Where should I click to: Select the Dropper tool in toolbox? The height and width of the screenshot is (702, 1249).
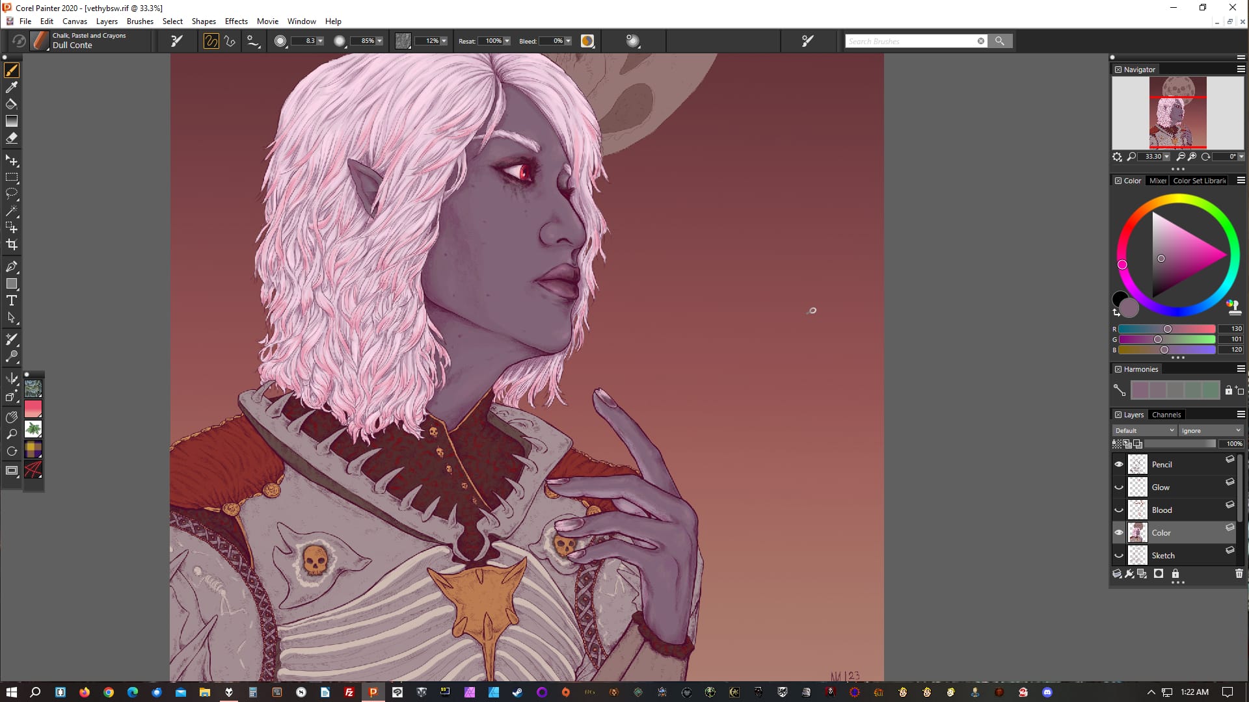[x=12, y=87]
